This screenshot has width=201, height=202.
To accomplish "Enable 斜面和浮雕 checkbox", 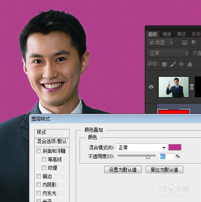I will pyautogui.click(x=39, y=151).
